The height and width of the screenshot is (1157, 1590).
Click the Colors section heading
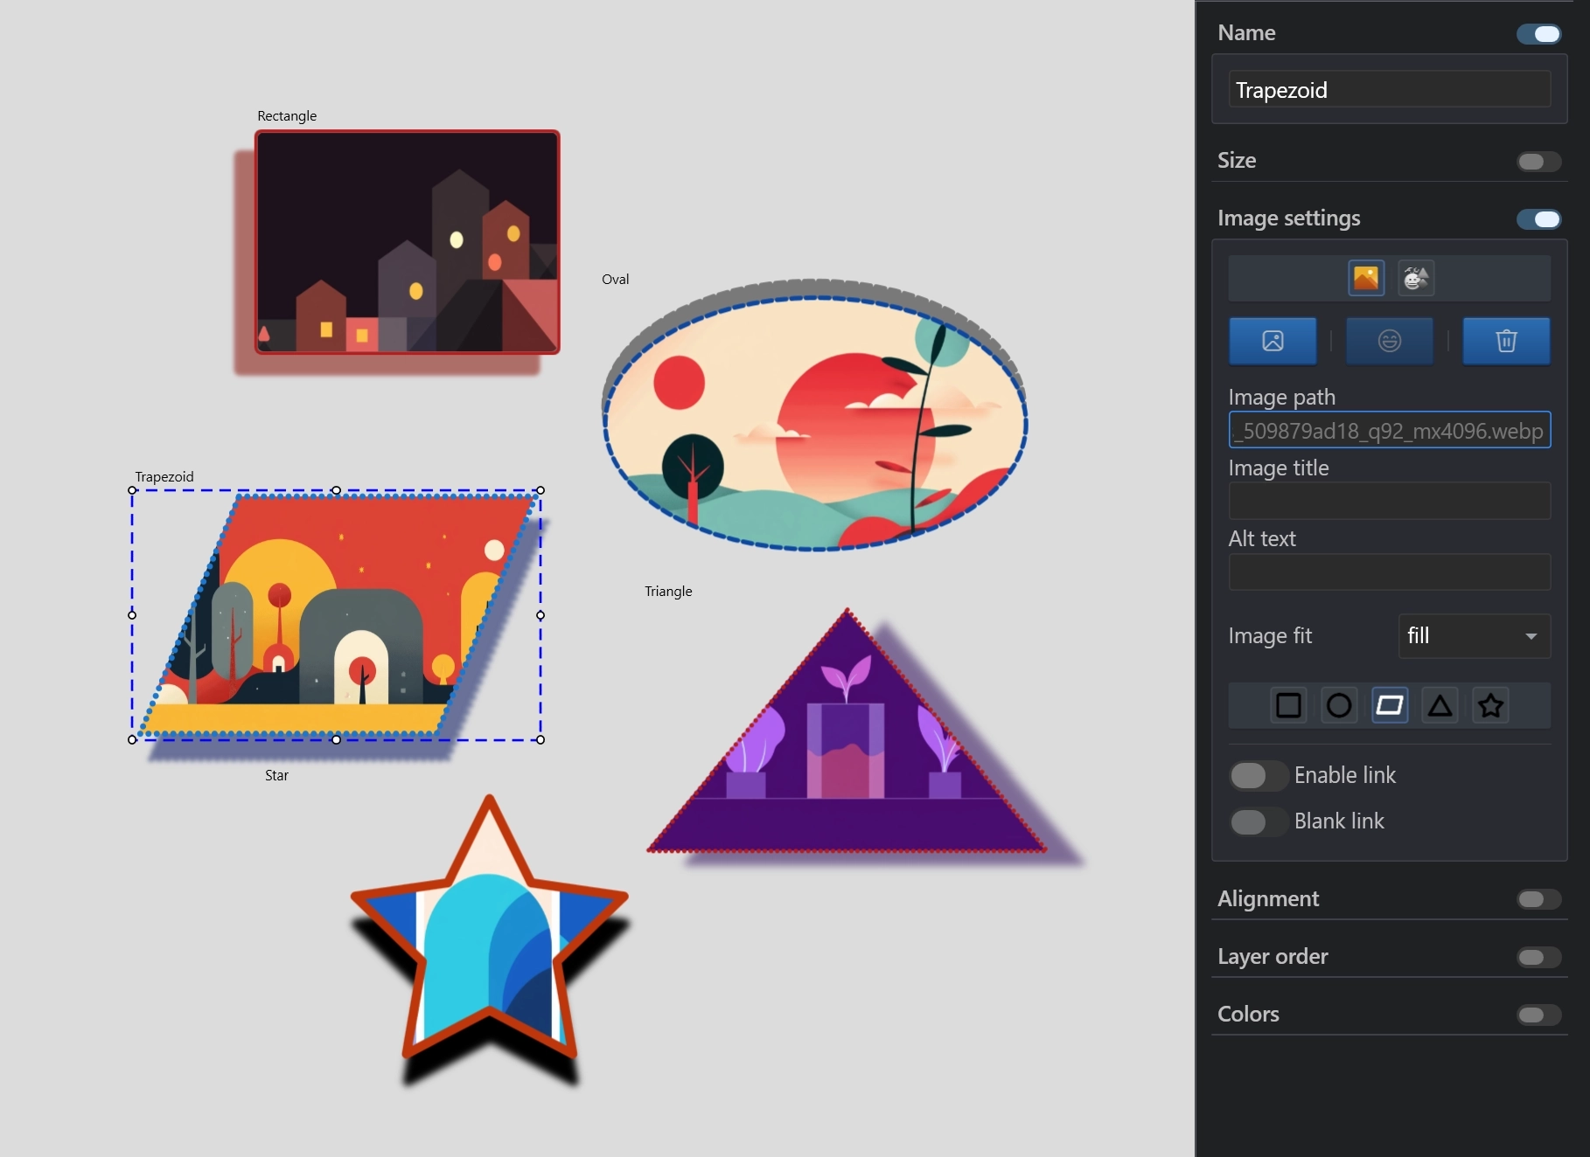tap(1248, 1014)
